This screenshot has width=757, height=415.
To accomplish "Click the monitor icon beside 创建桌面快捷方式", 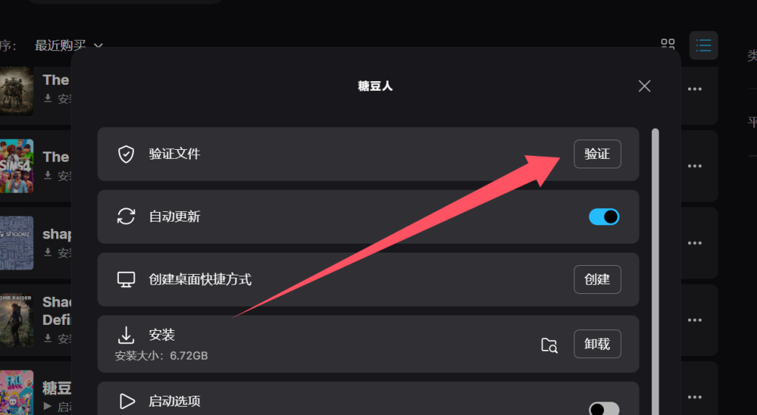I will pos(126,280).
